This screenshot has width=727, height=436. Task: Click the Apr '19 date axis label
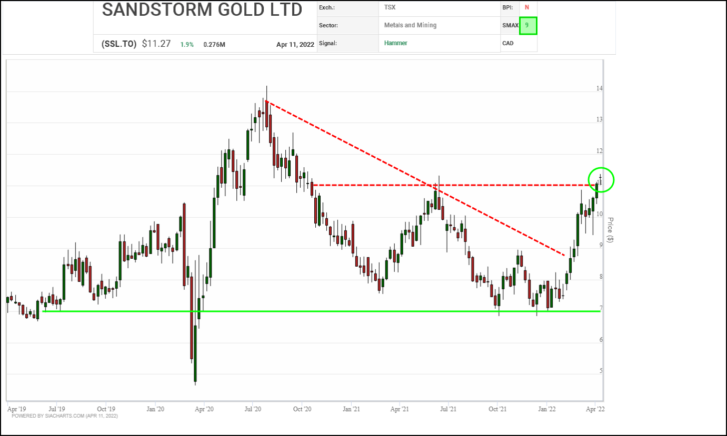coord(17,409)
